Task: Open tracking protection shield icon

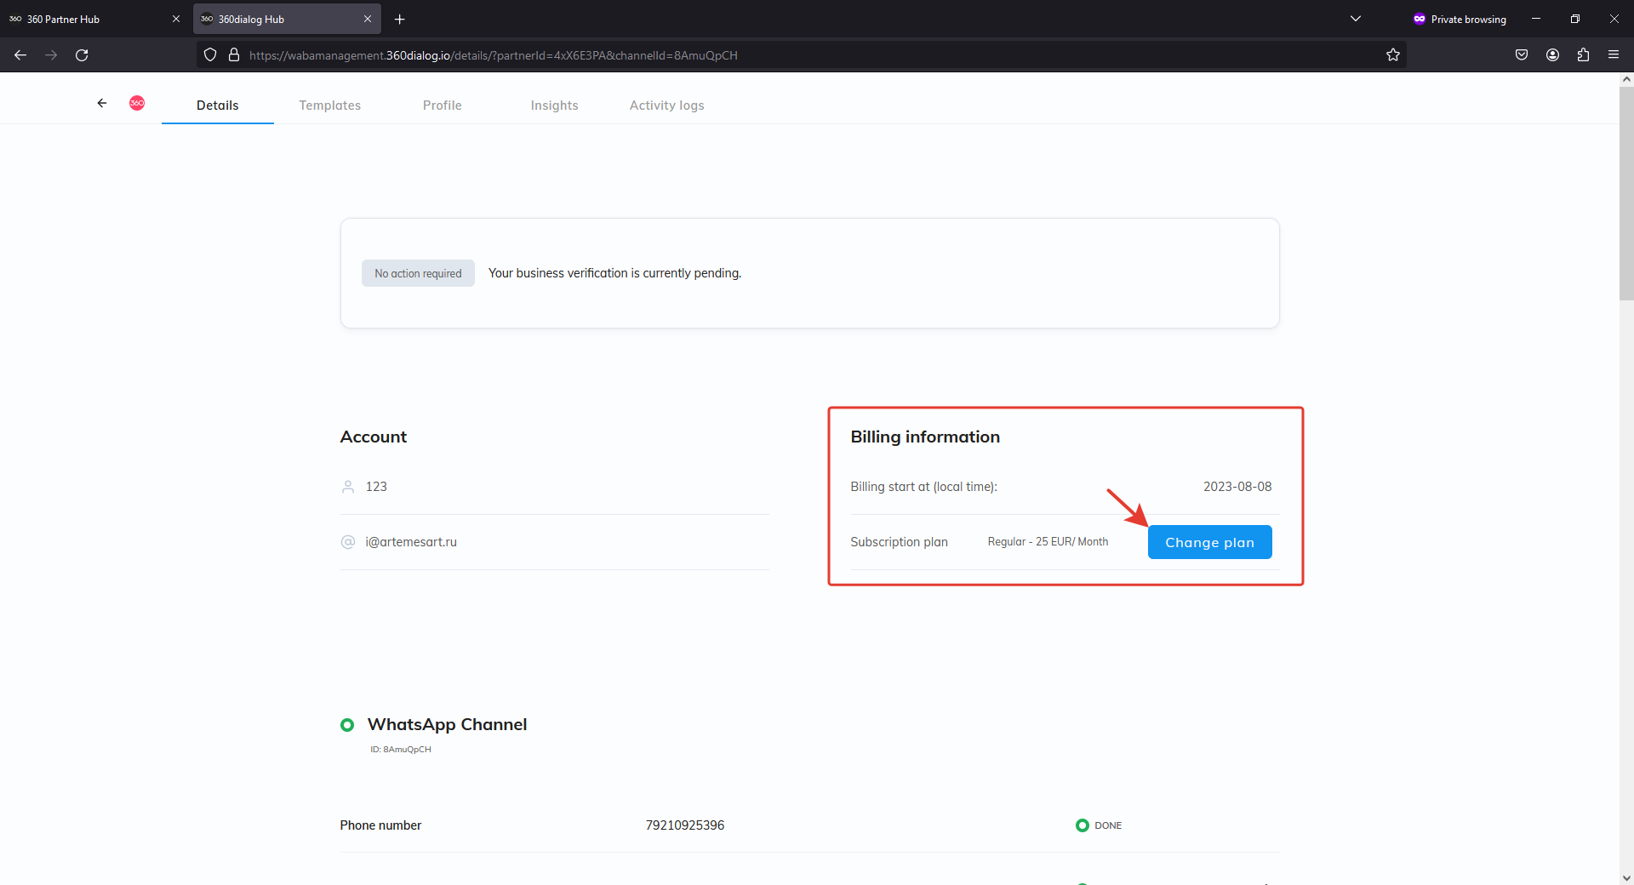Action: pos(210,55)
